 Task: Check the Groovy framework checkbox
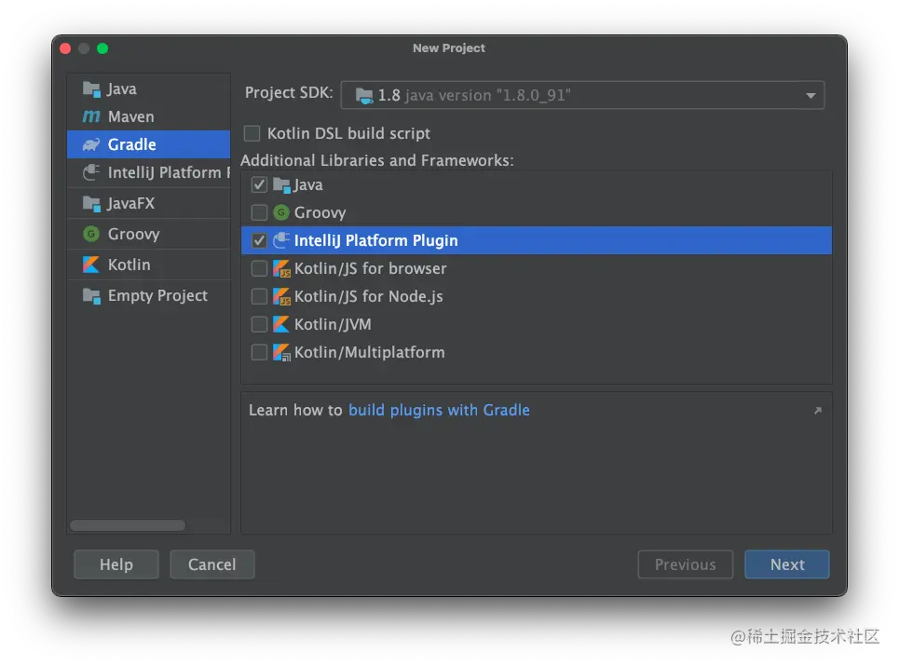coord(259,212)
